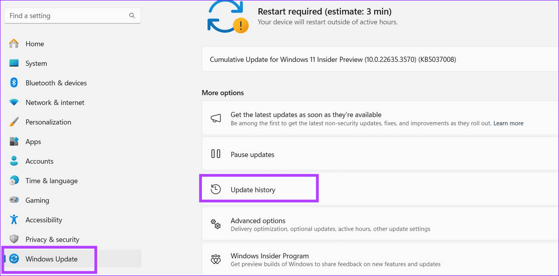This screenshot has height=276, width=559.
Task: Click the Gaming controller icon
Action: point(14,200)
